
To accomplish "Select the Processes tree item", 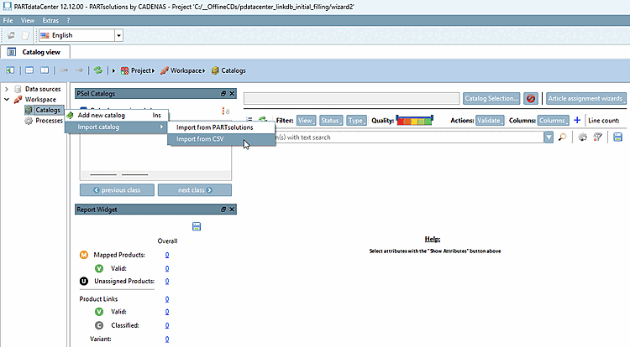I will (x=44, y=121).
